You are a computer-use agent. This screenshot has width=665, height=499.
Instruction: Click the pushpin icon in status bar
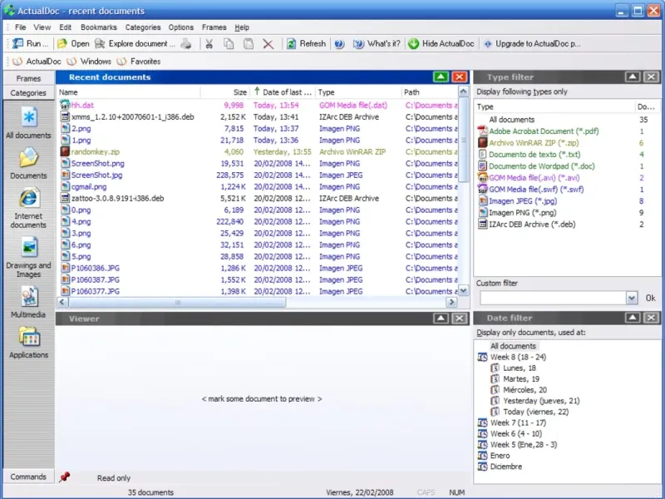(x=64, y=477)
